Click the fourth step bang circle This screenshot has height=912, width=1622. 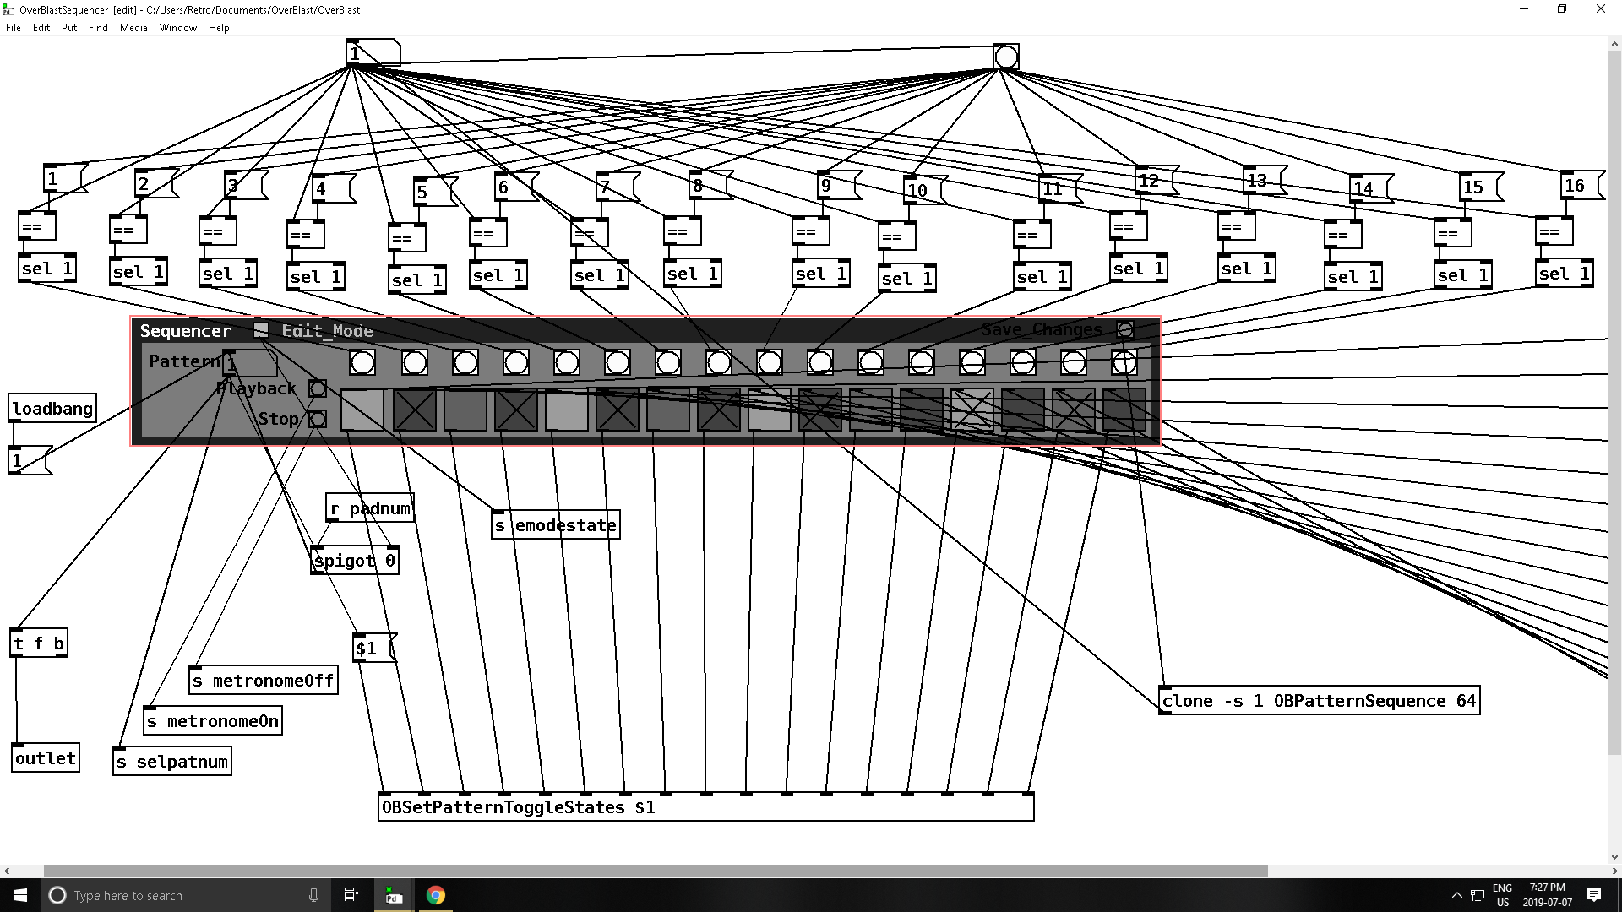click(516, 363)
